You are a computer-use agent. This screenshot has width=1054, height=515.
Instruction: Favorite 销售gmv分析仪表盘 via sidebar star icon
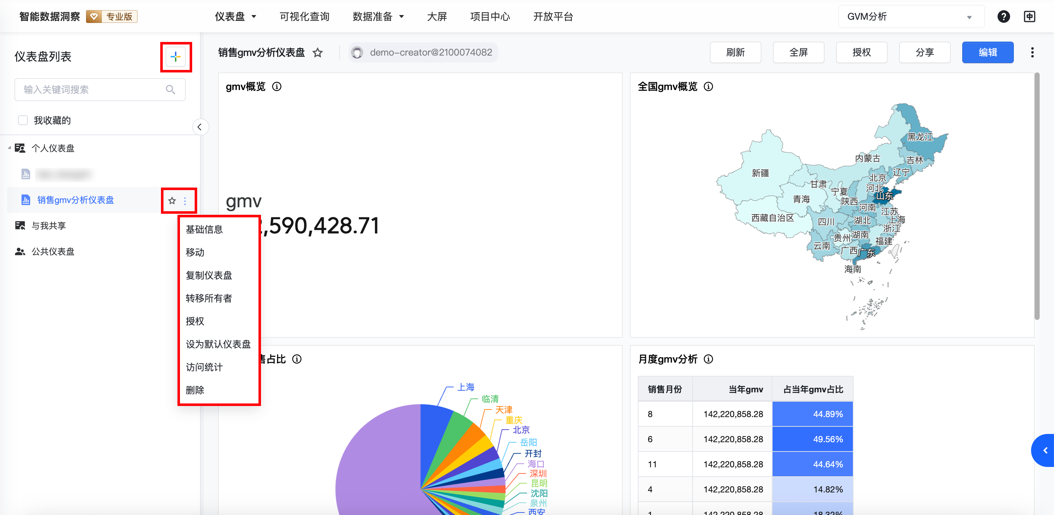point(172,200)
